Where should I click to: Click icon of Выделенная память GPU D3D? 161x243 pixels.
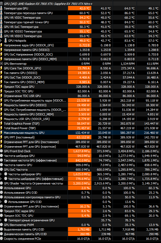click(x=1, y=229)
